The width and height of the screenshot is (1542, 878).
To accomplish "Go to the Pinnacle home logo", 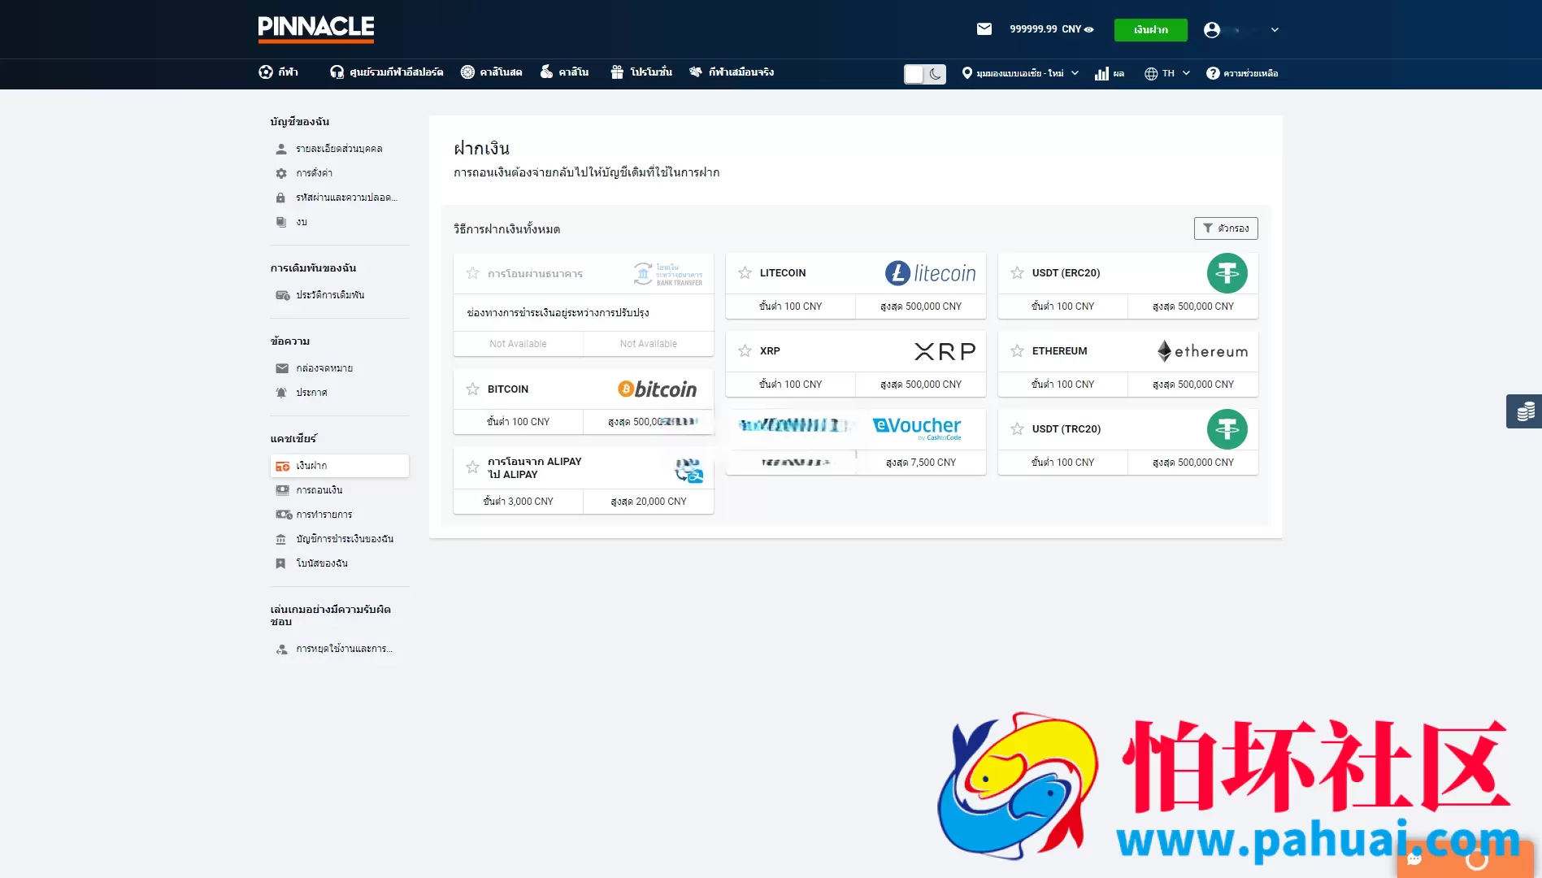I will (x=316, y=28).
